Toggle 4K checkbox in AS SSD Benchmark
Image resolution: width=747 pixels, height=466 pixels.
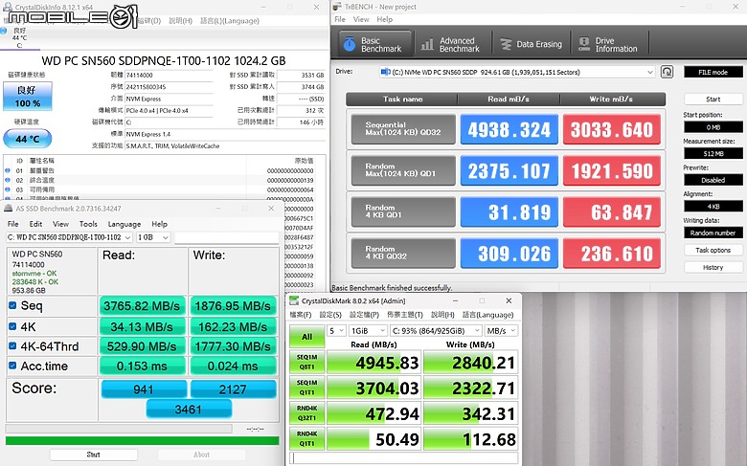(x=12, y=326)
